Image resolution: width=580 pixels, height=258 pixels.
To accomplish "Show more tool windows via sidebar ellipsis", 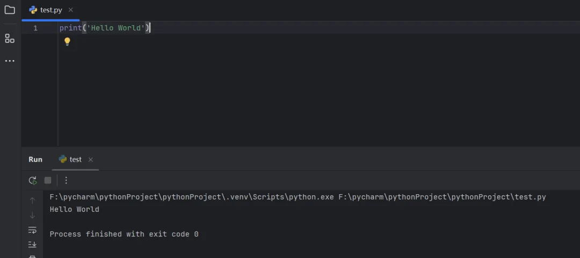I will coord(10,61).
